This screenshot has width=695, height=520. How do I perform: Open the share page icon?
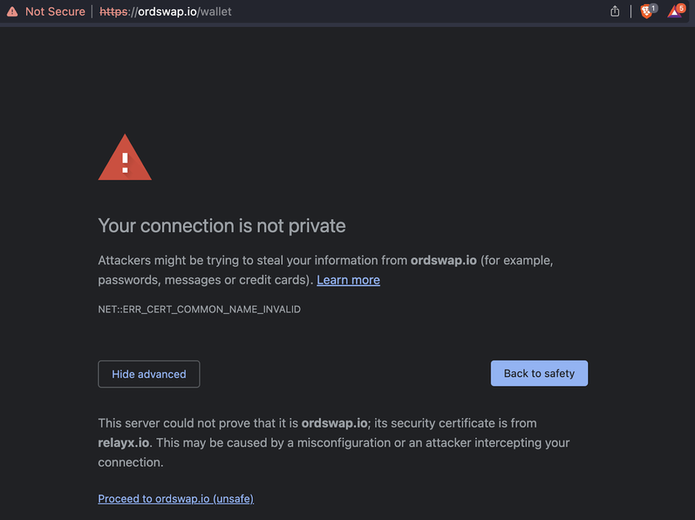pos(615,11)
